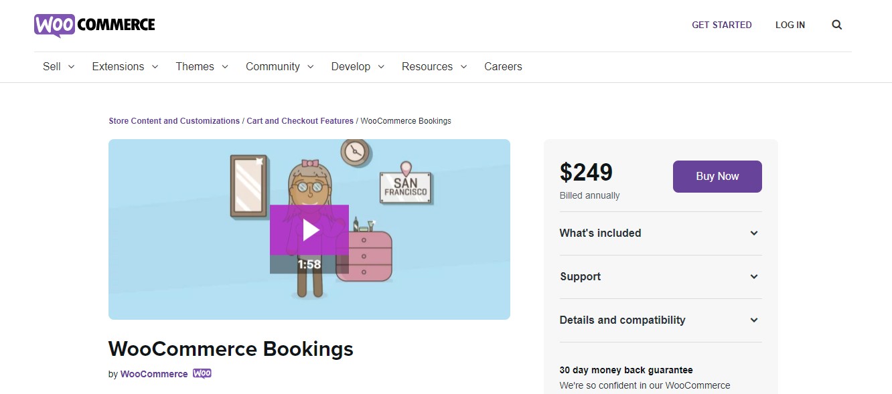Viewport: 892px width, 394px height.
Task: Expand the What's included section
Action: [x=660, y=233]
